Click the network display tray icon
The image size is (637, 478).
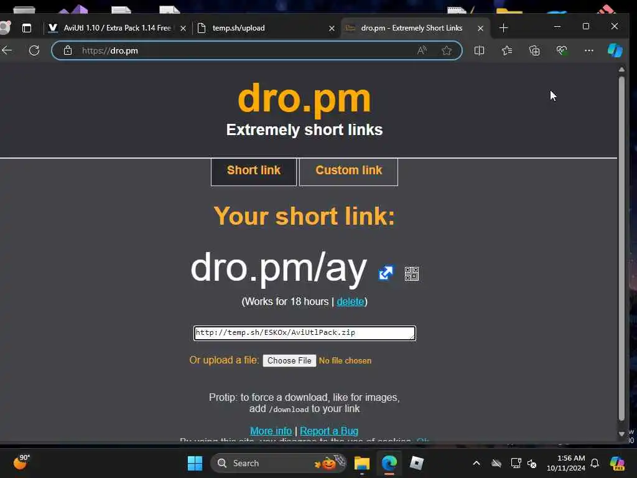click(516, 463)
